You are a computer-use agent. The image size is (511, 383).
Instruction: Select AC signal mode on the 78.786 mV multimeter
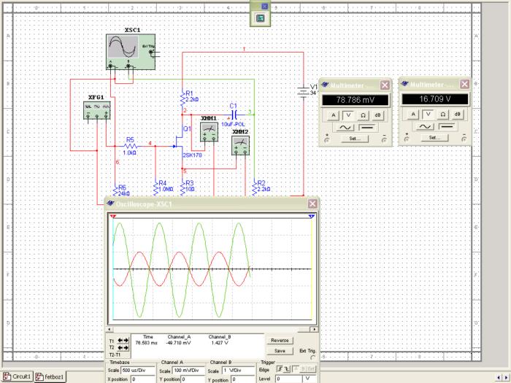[x=345, y=128]
